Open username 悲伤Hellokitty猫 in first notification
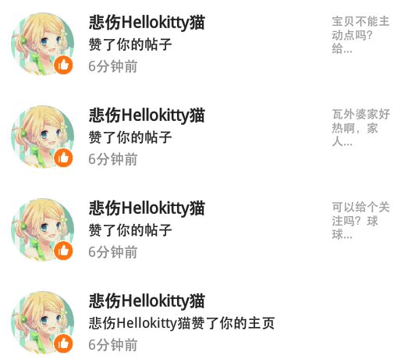This screenshot has width=408, height=359. click(x=147, y=23)
